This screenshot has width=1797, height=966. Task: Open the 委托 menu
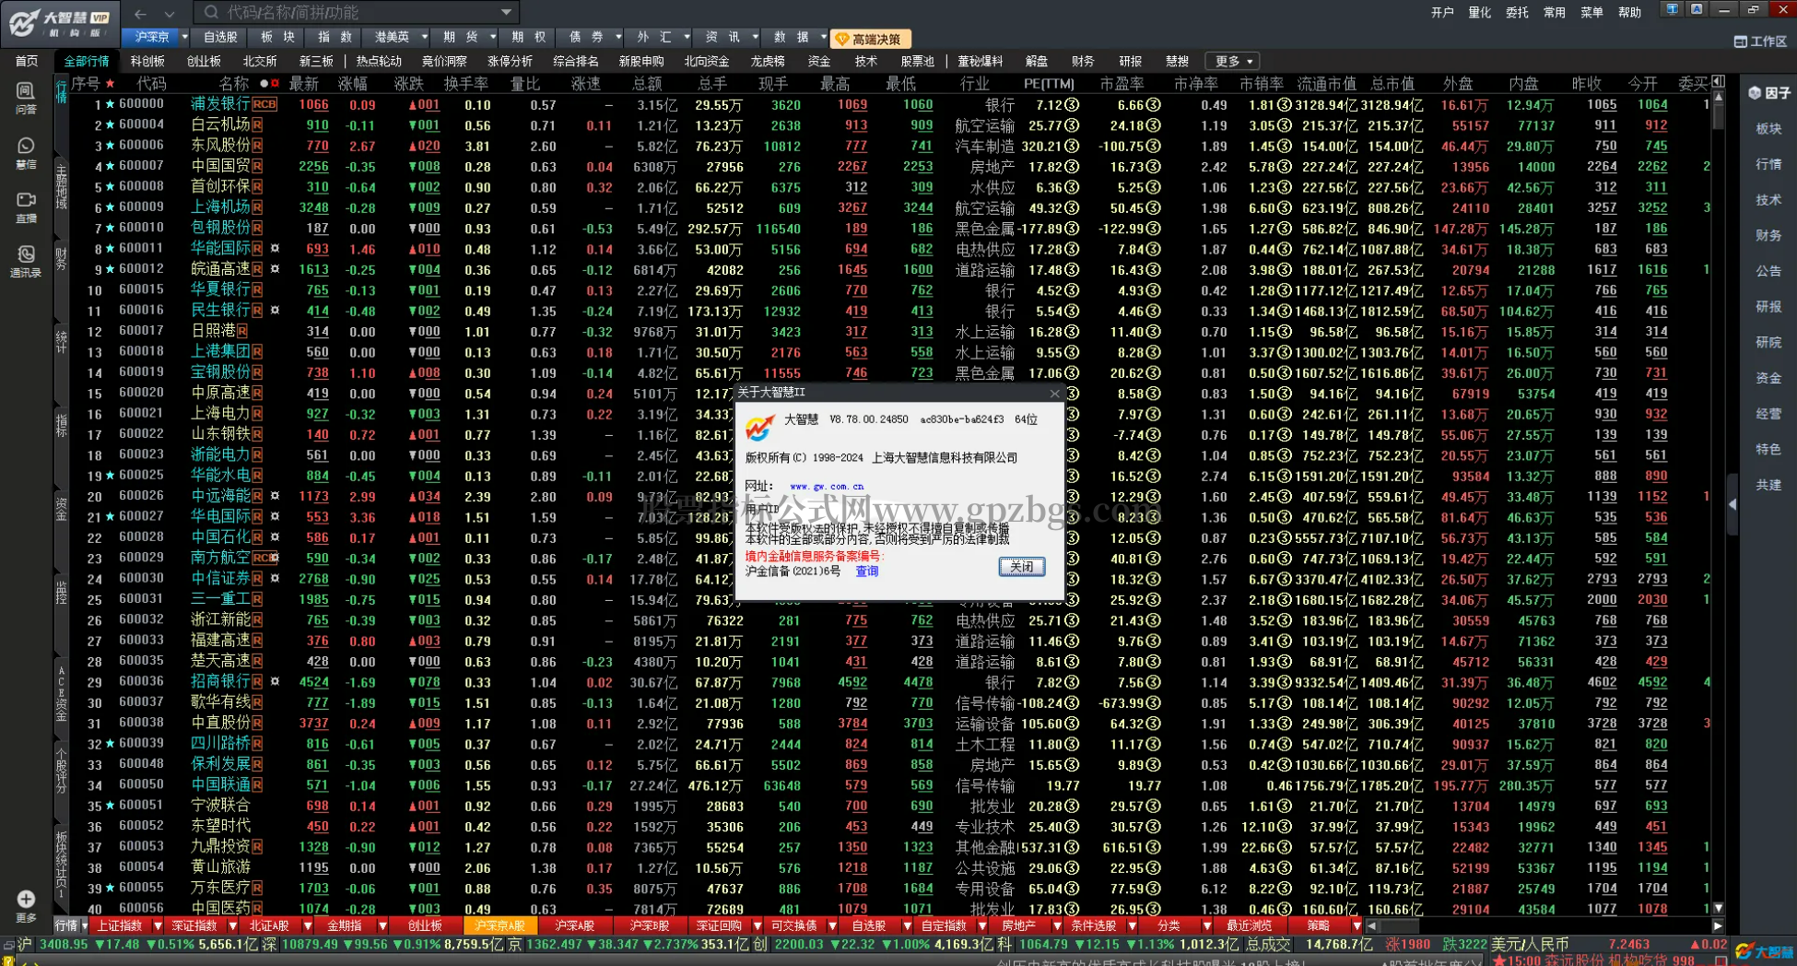(x=1517, y=12)
